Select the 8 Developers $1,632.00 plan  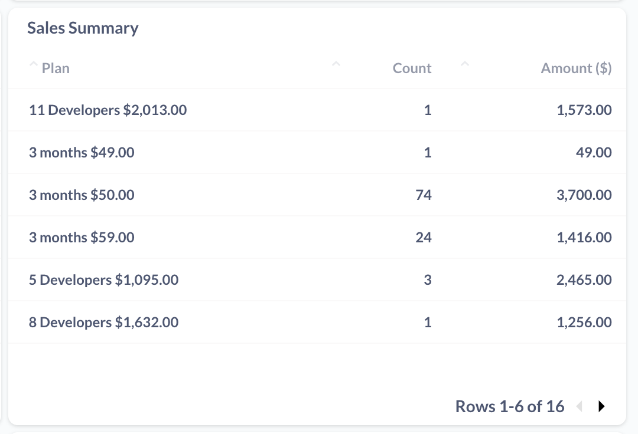coord(103,323)
